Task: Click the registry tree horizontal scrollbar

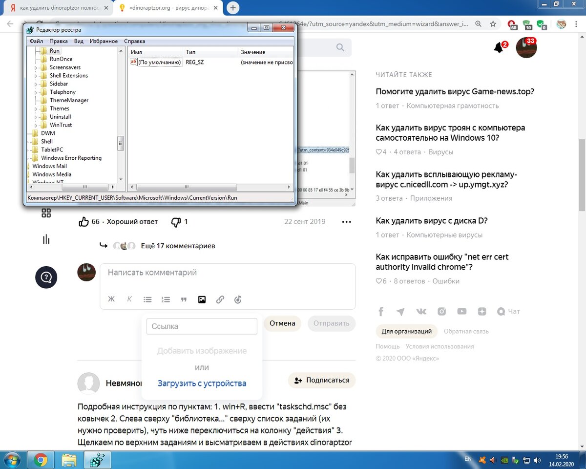Action: 73,187
